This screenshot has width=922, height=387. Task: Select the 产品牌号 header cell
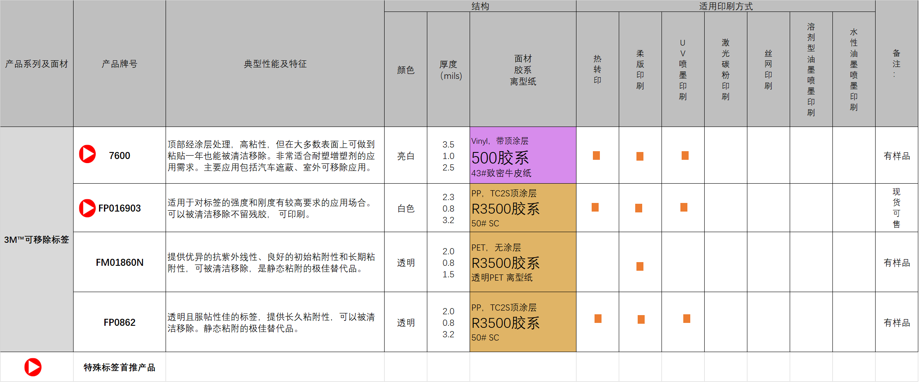click(120, 64)
